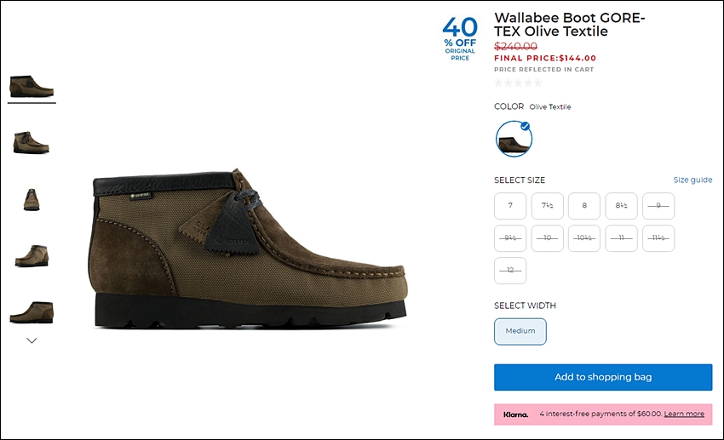Pick size 8½
The image size is (724, 440).
click(x=621, y=206)
